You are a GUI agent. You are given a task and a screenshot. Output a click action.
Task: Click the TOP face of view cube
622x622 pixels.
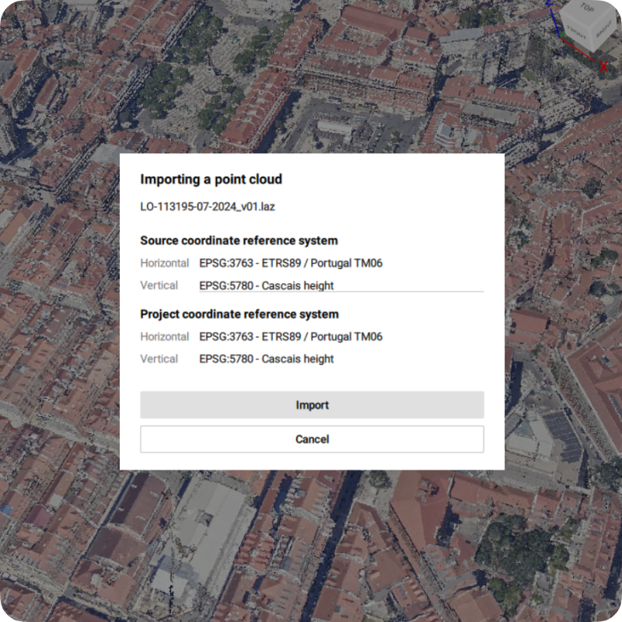point(586,8)
